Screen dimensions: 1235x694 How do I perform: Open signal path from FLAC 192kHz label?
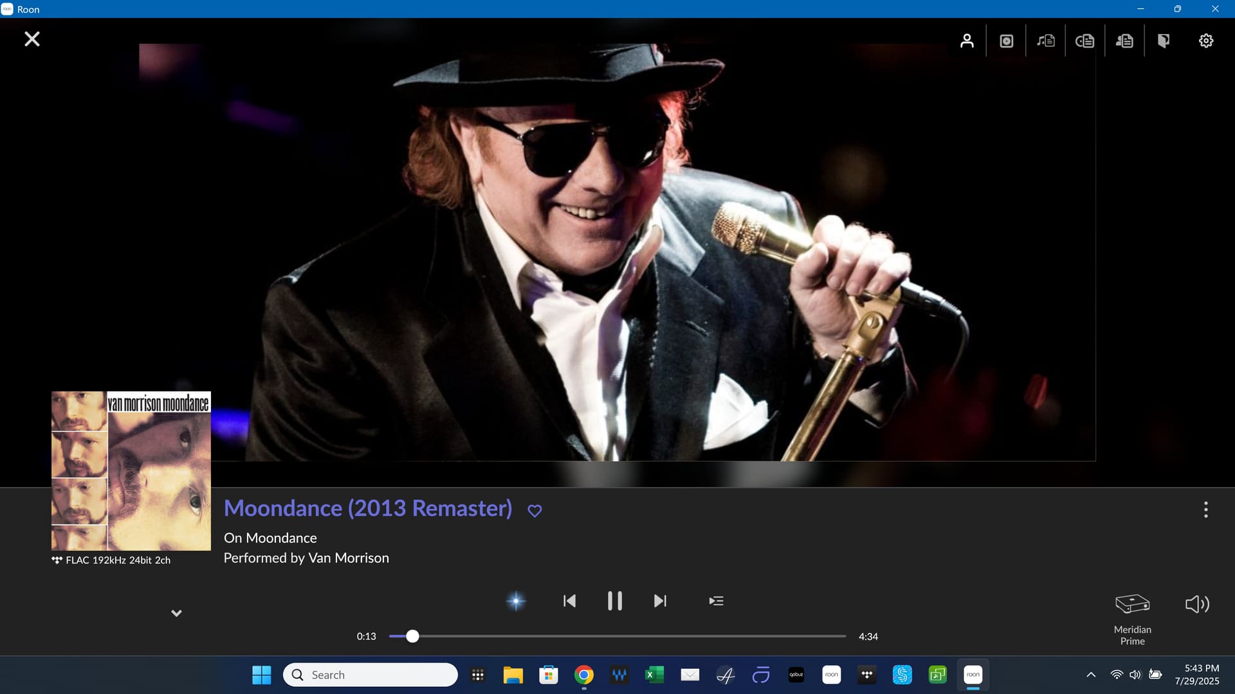click(111, 560)
